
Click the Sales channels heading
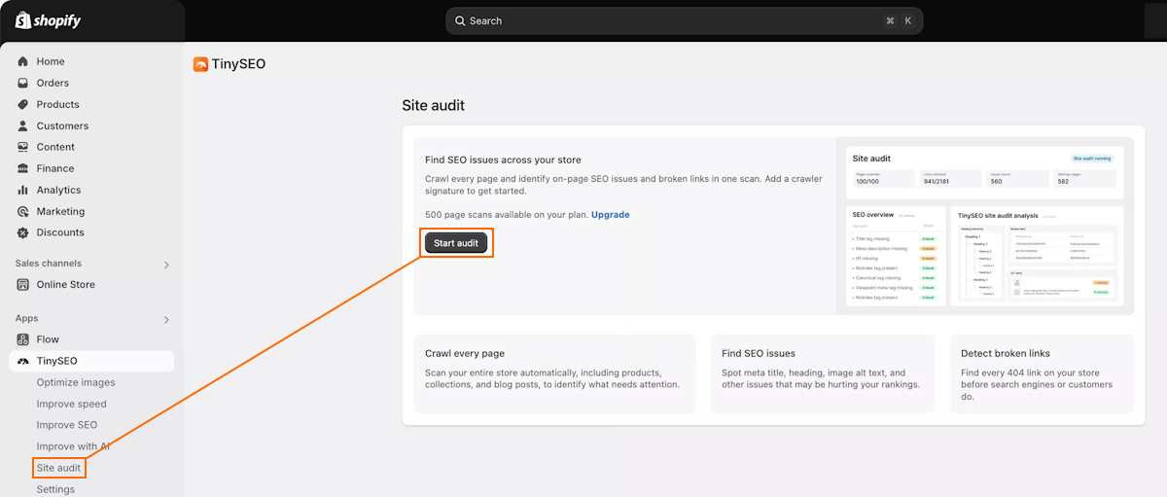point(49,264)
